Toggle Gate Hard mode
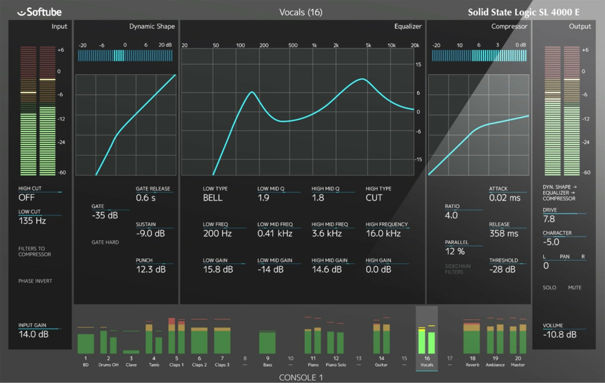605x383 pixels. coord(105,242)
